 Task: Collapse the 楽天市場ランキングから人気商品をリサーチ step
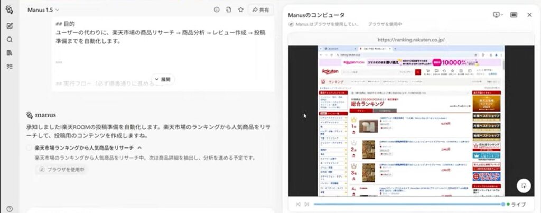pos(139,147)
